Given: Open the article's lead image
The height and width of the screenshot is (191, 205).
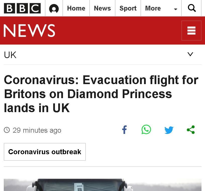Looking at the screenshot, I should tap(102, 185).
